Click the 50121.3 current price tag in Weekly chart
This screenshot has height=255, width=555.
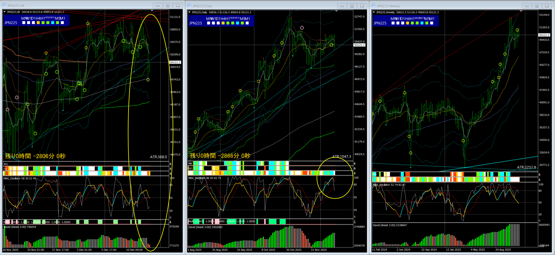[544, 35]
